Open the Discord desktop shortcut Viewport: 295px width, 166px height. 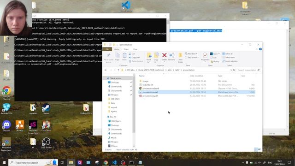[x=6, y=126]
